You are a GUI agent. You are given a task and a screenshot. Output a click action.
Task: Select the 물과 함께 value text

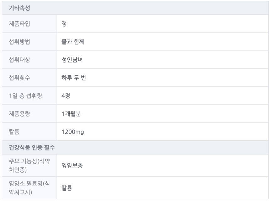point(73,42)
